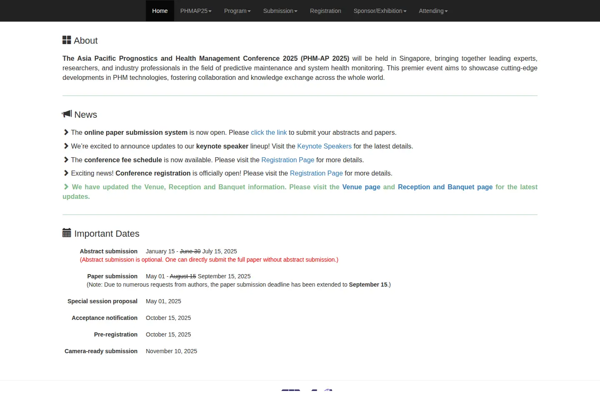Open the PHMAP25 dropdown menu
The height and width of the screenshot is (416, 600).
pyautogui.click(x=196, y=11)
